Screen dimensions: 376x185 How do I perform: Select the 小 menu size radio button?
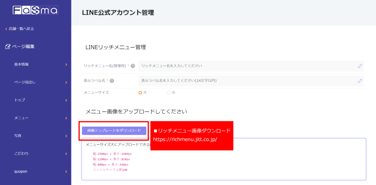coord(169,93)
